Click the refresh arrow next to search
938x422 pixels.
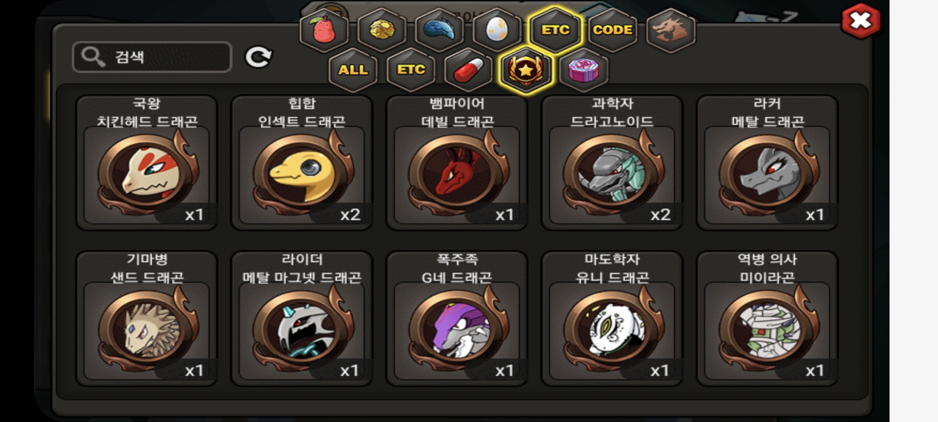pos(258,57)
